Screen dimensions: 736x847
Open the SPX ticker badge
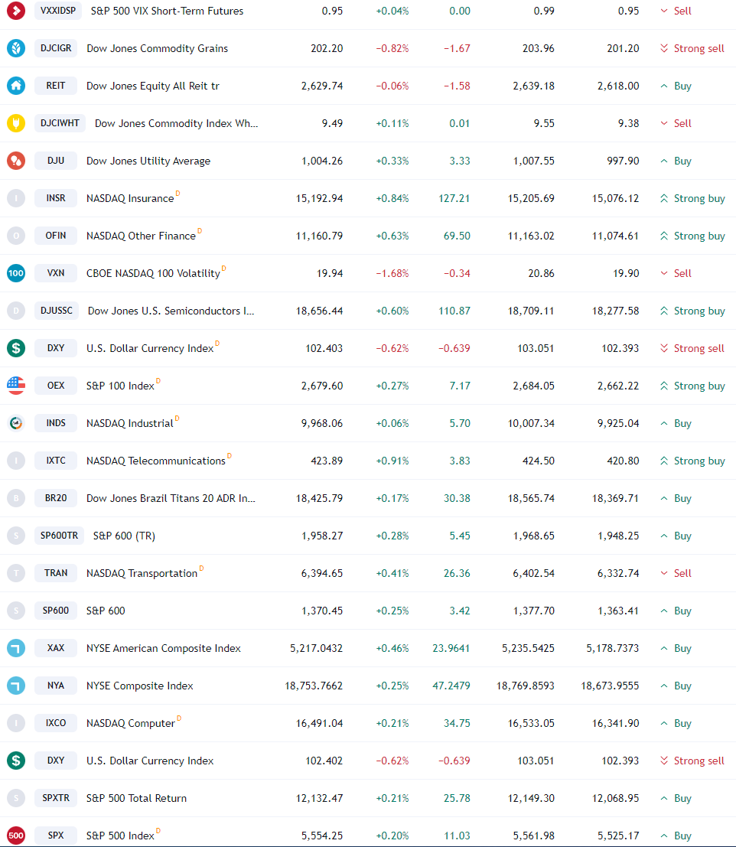click(x=56, y=835)
